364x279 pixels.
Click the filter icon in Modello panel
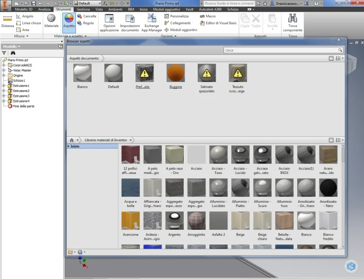[x=4, y=53]
